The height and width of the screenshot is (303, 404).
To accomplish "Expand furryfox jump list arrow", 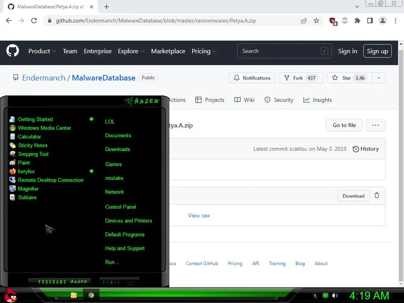I will coord(92,171).
